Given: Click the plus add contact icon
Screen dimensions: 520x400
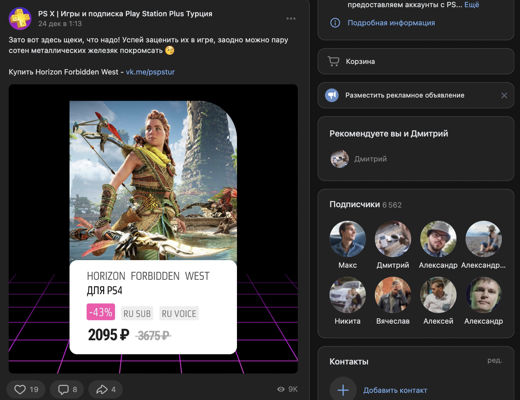Looking at the screenshot, I should [343, 390].
